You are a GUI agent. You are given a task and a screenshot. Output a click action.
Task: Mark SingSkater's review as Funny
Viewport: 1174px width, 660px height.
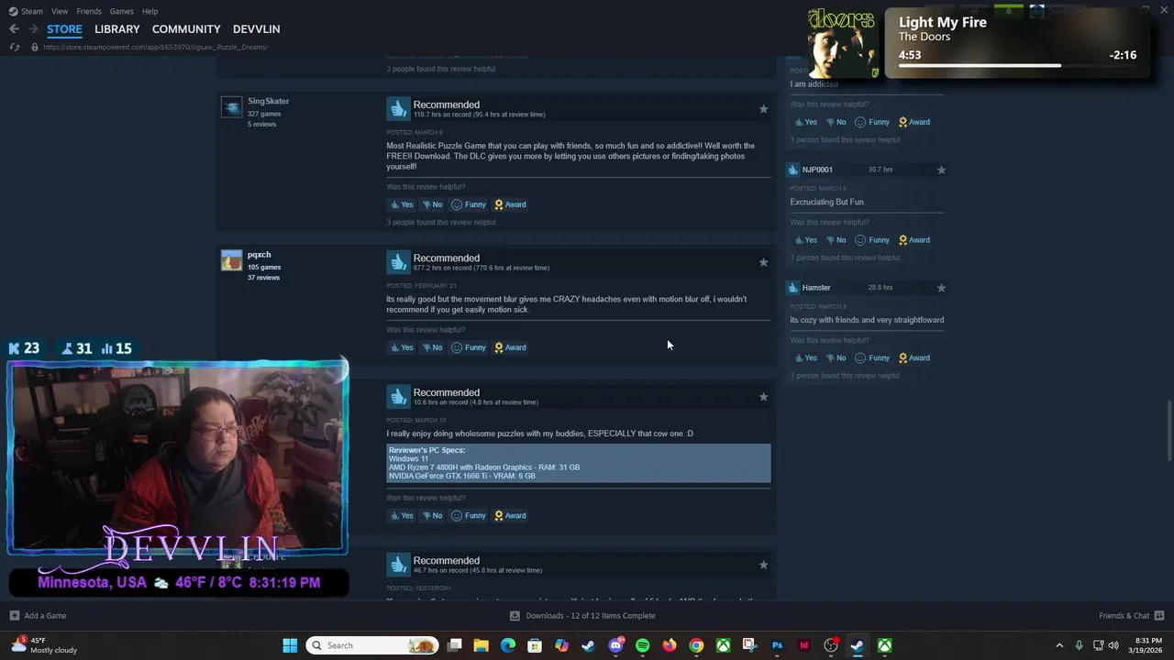click(469, 204)
